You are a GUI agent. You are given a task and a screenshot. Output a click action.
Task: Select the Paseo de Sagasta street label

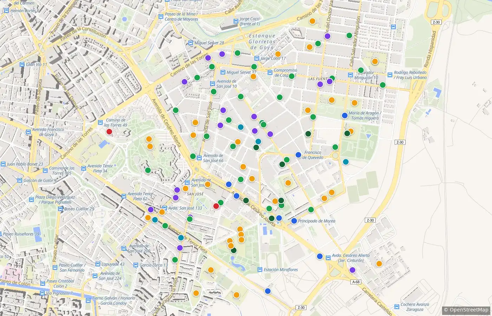click(x=38, y=97)
